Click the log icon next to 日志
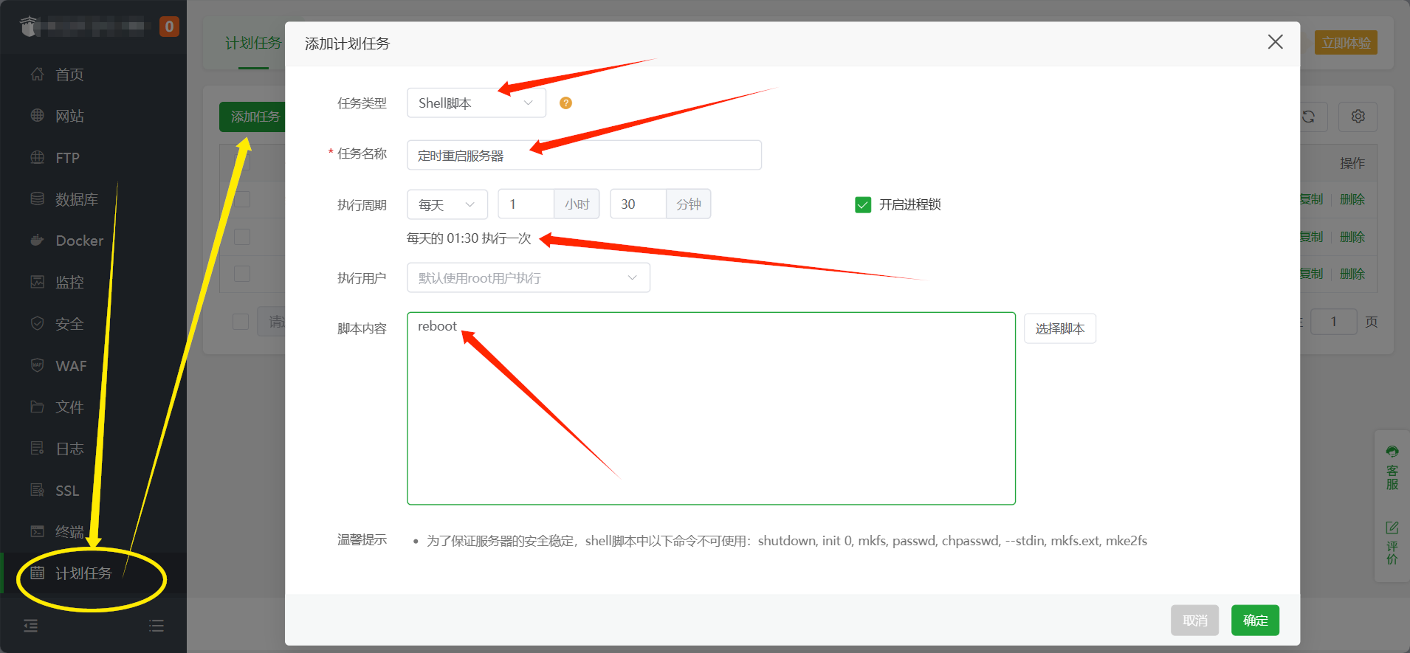This screenshot has height=653, width=1410. (37, 448)
